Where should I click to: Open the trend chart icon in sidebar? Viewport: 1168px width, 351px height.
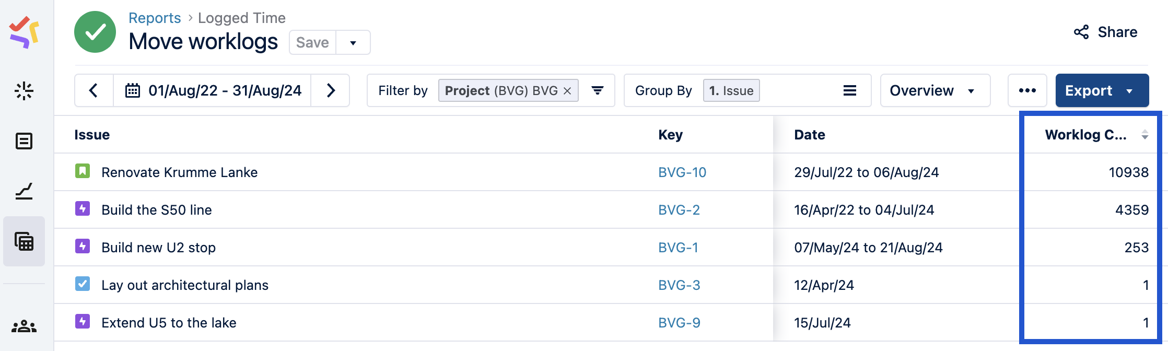pyautogui.click(x=25, y=191)
